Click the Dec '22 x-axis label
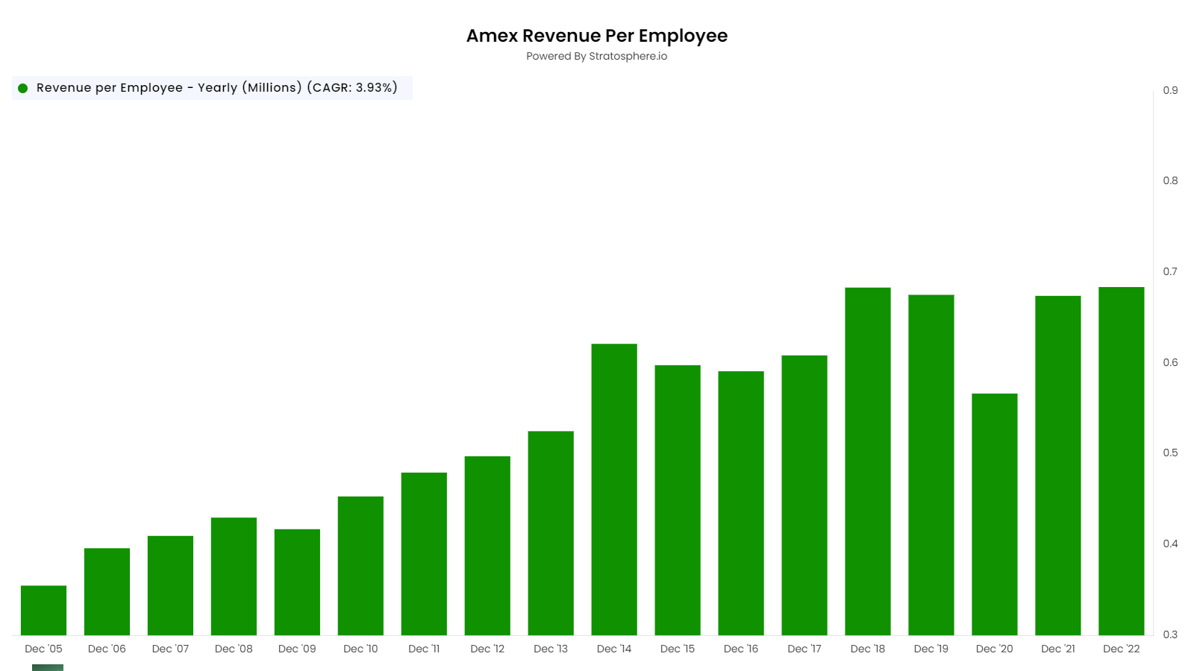This screenshot has height=671, width=1194. (1122, 649)
